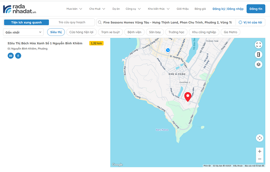The image size is (270, 172).
Task: Zoom in on the map
Action: [x=259, y=152]
